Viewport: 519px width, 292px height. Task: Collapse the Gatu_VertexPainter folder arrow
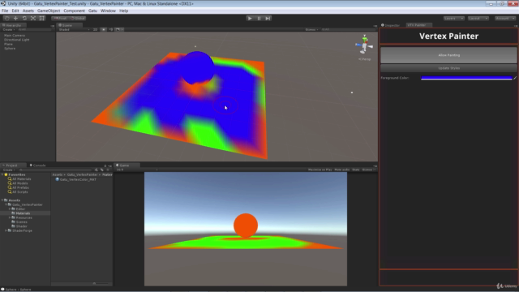[6, 204]
